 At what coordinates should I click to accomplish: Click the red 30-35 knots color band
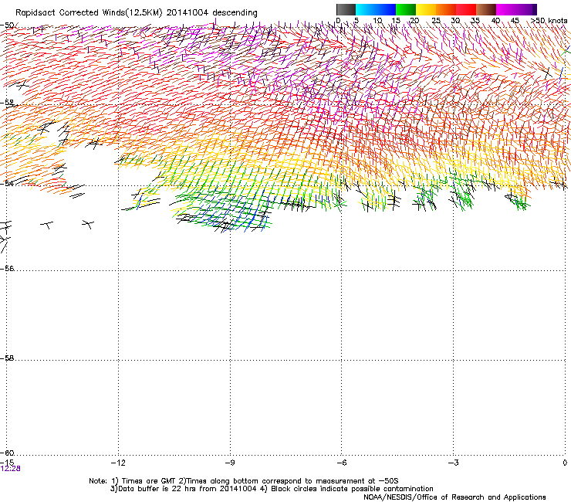[x=466, y=9]
